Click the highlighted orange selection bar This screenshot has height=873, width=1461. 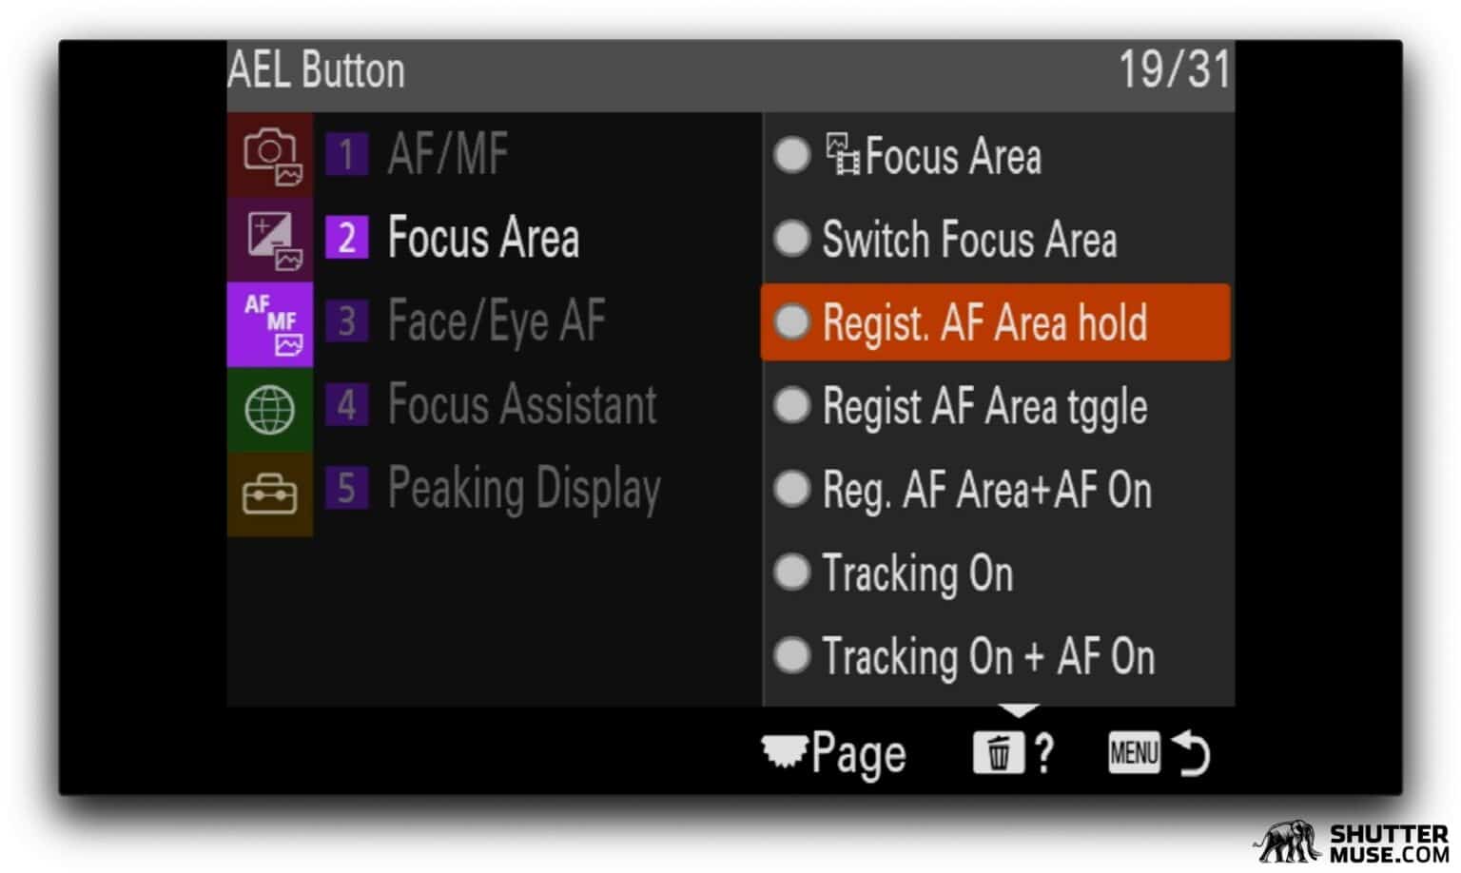click(x=996, y=323)
